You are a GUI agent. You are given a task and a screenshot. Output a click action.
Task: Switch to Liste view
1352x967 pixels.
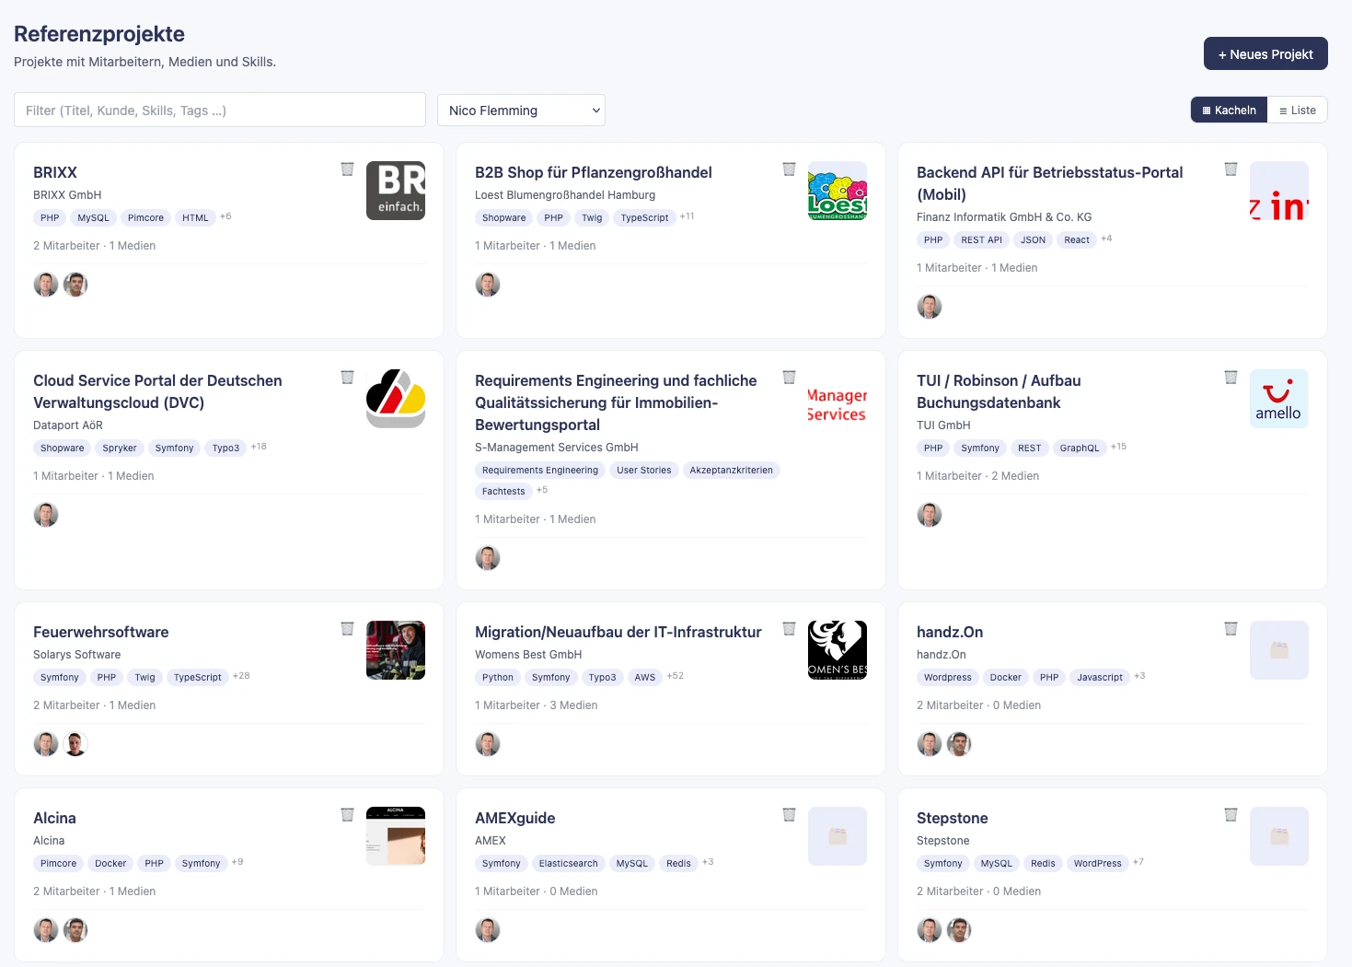click(x=1298, y=111)
